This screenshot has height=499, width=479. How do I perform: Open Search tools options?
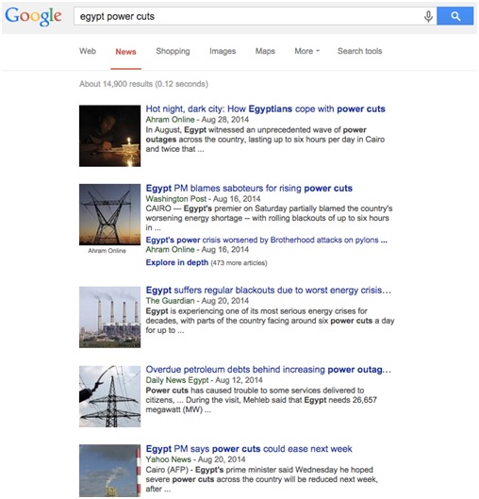coord(360,51)
